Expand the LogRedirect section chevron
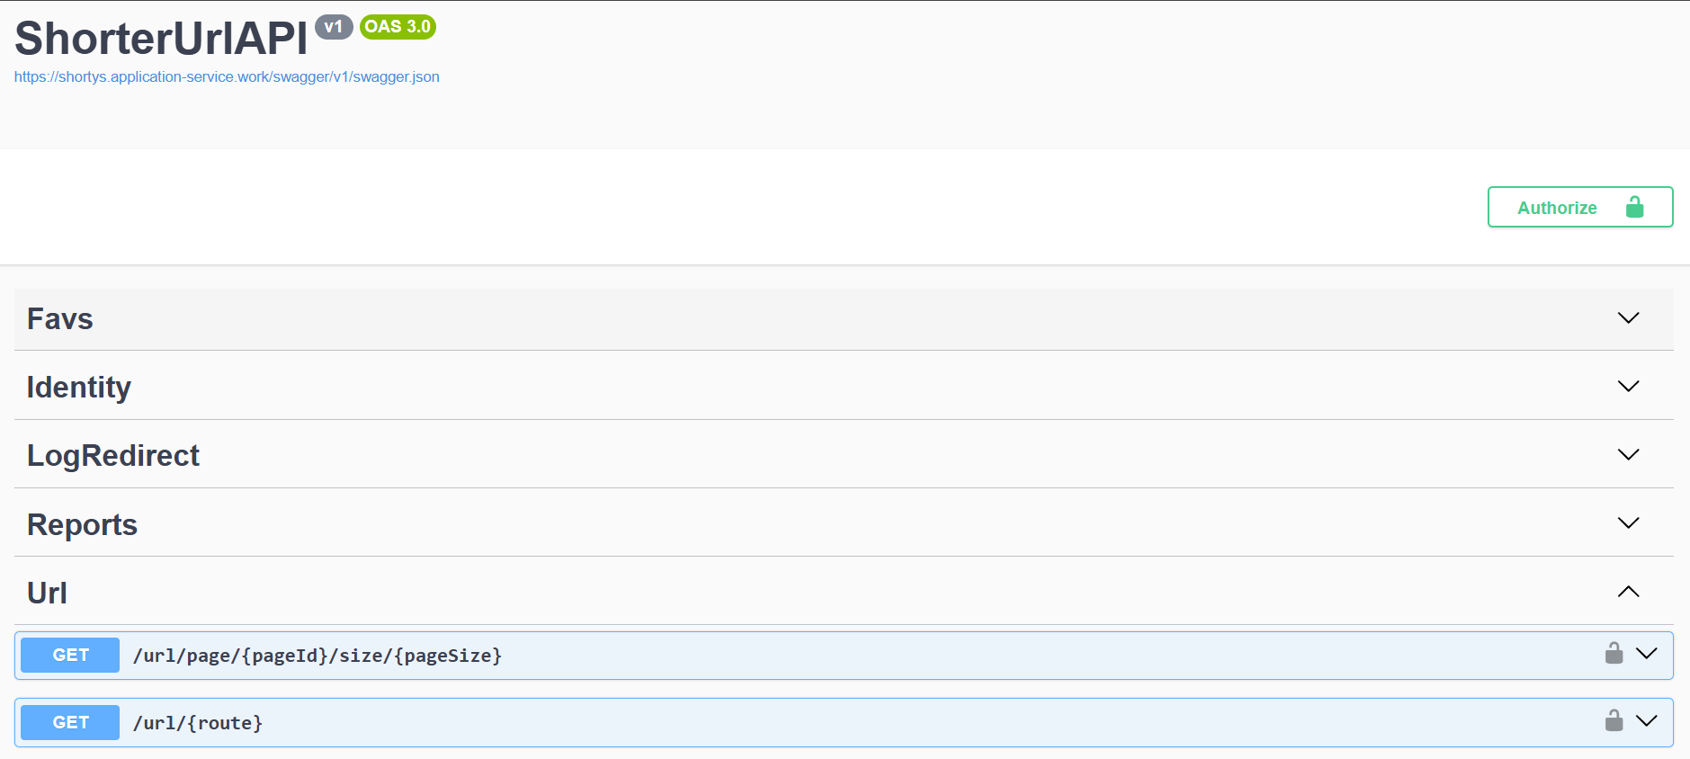1690x759 pixels. click(x=1628, y=455)
